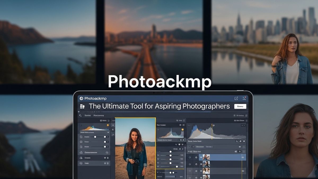Enable the orange toggle dot on the left histogram
The height and width of the screenshot is (179, 318).
tap(108, 125)
